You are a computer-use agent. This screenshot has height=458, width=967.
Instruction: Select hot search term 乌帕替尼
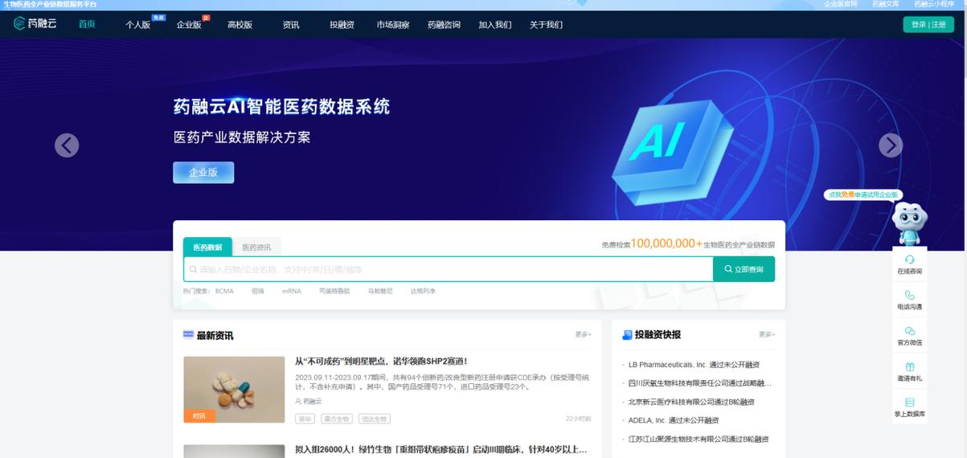tap(380, 291)
